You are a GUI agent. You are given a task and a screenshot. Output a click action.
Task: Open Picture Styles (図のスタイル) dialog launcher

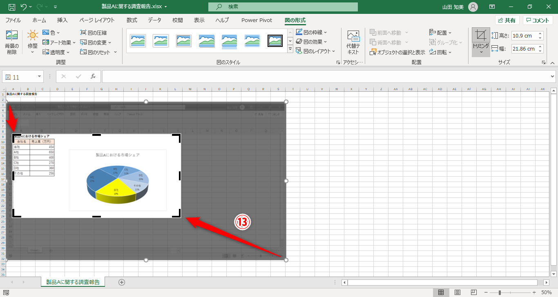pos(338,62)
